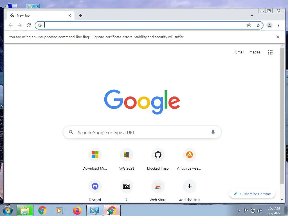The height and width of the screenshot is (216, 288).
Task: Click the Search Google or type a URL box
Action: 142,132
